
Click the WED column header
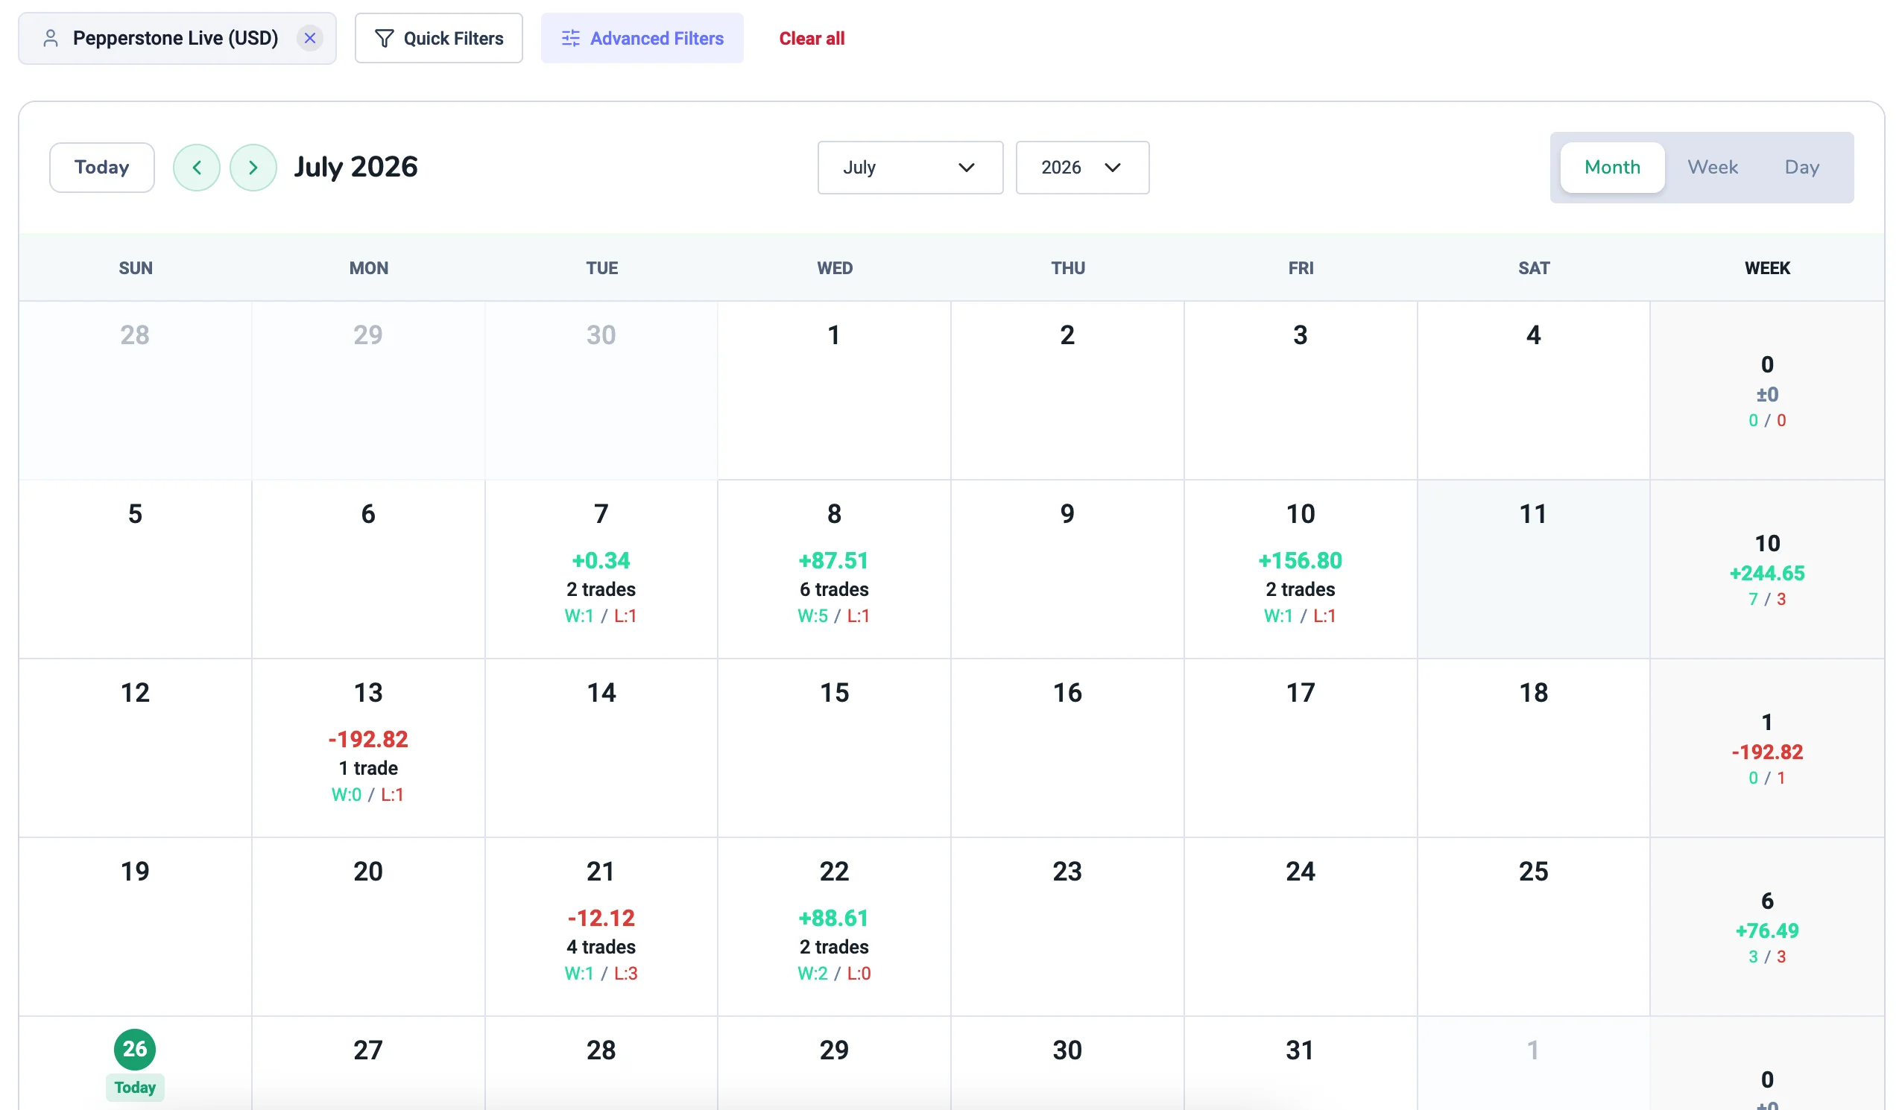tap(834, 268)
